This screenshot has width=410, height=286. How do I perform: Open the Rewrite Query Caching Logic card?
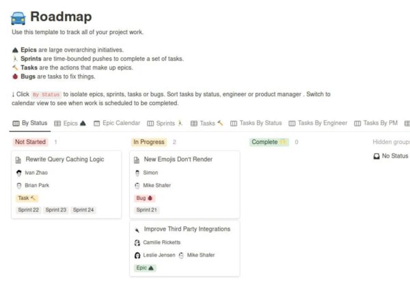(65, 159)
